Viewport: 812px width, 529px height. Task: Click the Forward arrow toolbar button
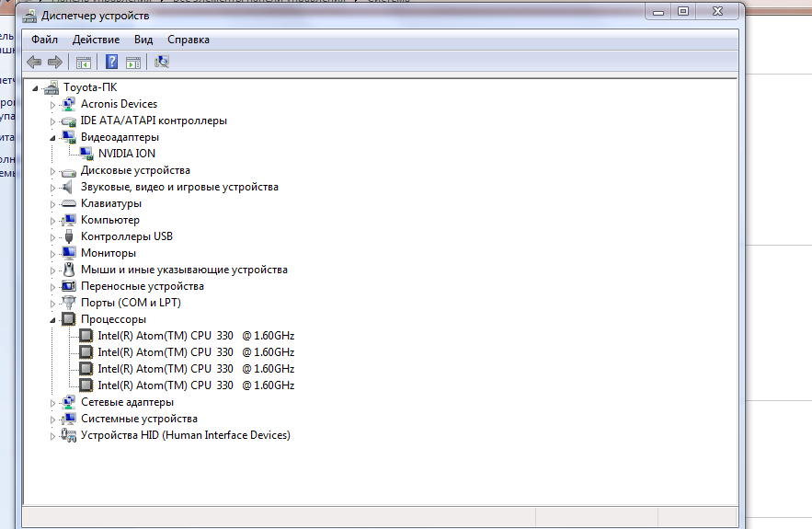point(55,62)
